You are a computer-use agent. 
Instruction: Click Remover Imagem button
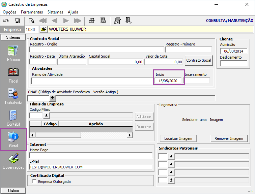229,138
